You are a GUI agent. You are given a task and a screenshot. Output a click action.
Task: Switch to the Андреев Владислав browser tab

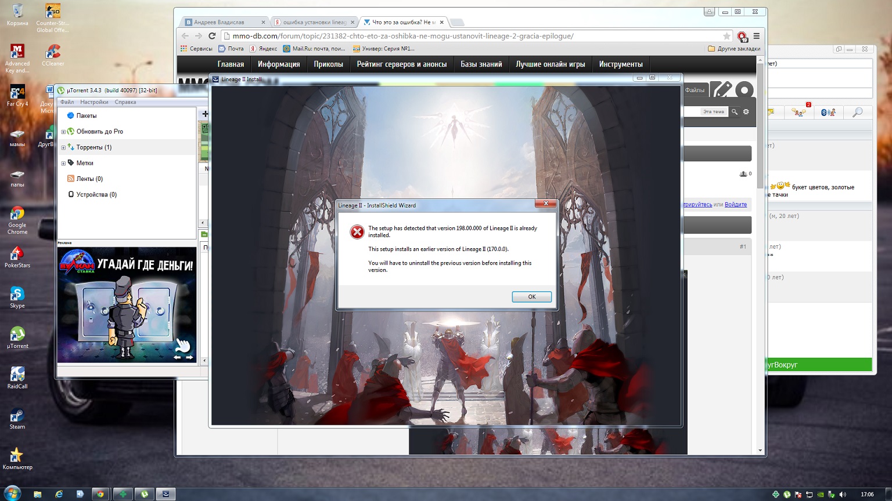point(220,22)
